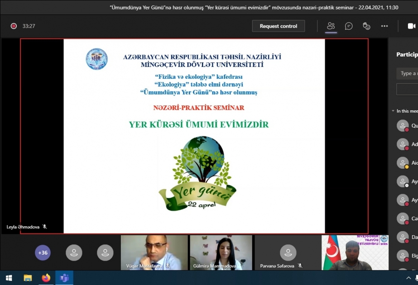
Task: Select the video tile with Azerbaijan flag
Action: [355, 252]
